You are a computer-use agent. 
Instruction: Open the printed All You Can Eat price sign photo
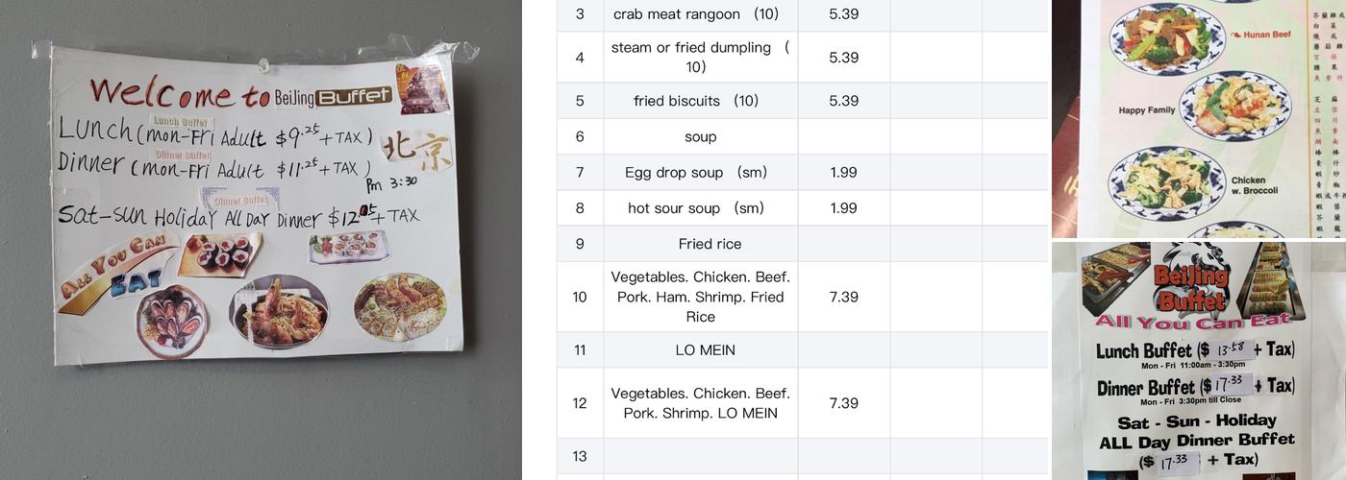click(1198, 361)
